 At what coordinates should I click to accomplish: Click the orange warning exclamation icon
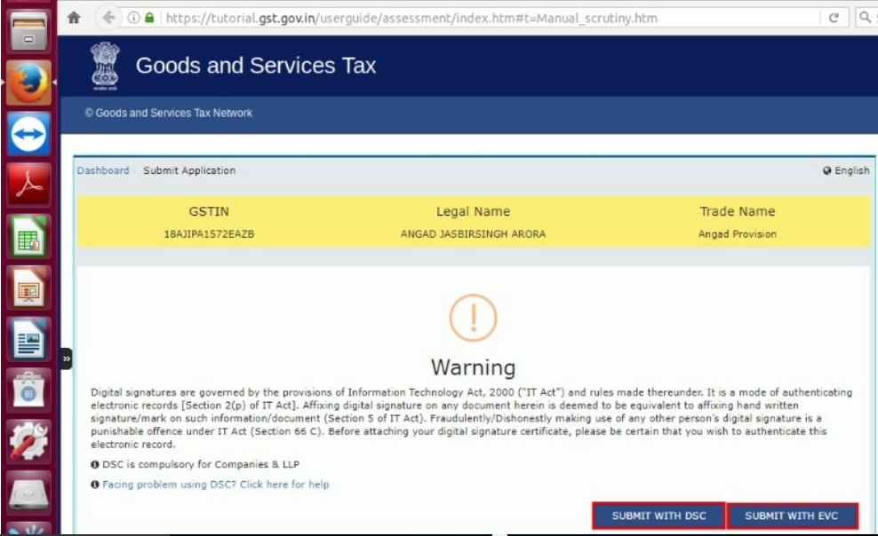click(473, 318)
